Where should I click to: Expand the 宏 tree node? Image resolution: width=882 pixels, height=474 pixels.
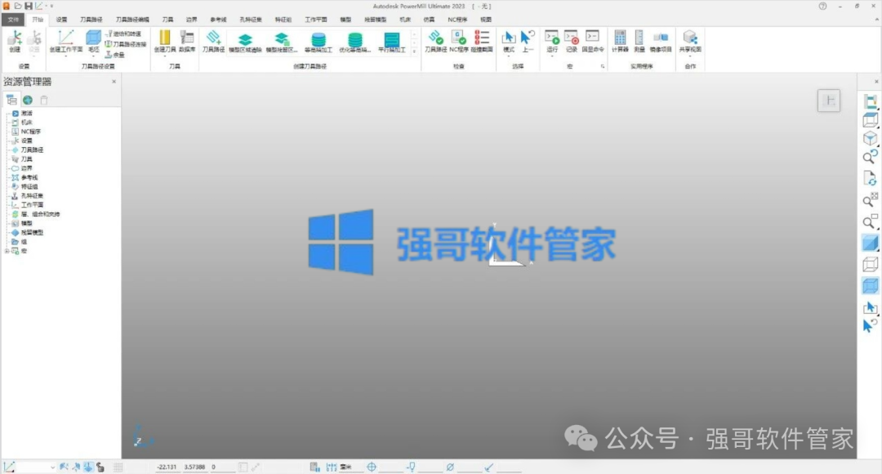click(x=7, y=251)
